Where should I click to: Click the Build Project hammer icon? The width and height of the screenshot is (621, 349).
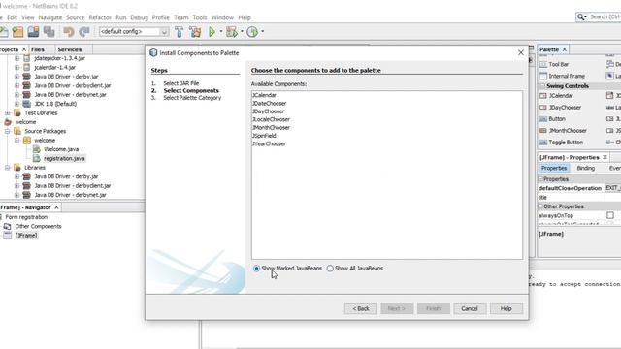pyautogui.click(x=179, y=32)
